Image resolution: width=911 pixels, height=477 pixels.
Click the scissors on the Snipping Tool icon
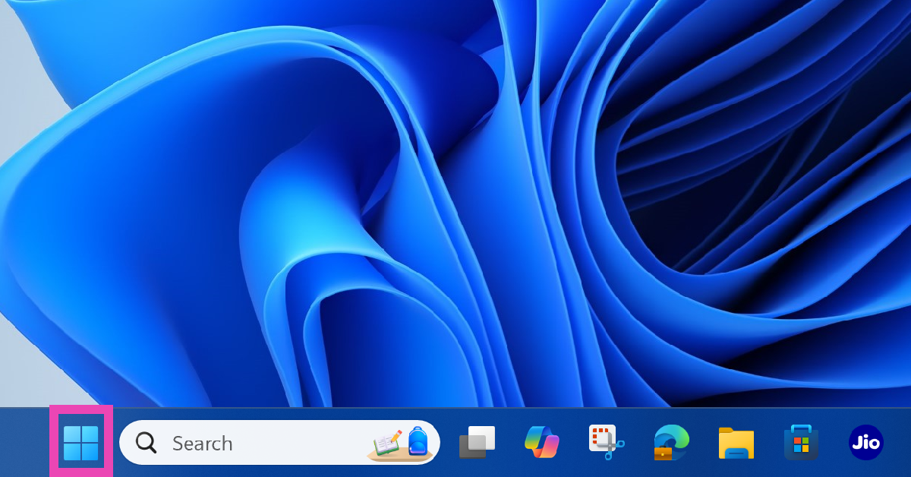(613, 448)
